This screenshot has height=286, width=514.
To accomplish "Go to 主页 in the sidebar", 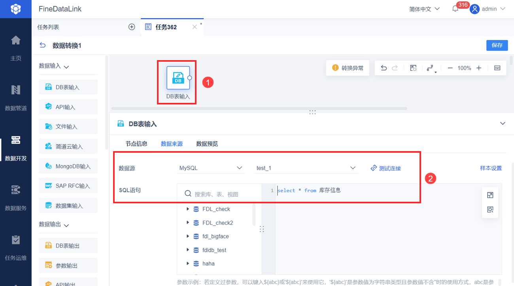I will [x=16, y=48].
